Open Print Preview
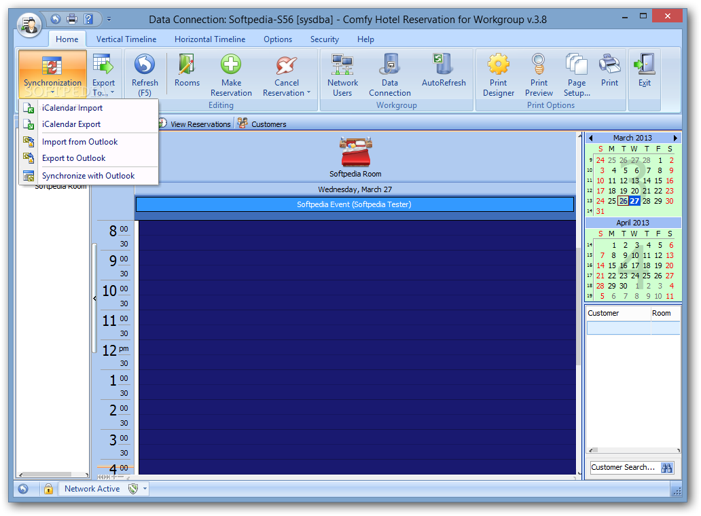The image size is (701, 516). (539, 75)
